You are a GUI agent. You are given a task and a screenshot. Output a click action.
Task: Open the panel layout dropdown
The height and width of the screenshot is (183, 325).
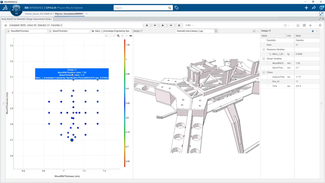click(287, 25)
